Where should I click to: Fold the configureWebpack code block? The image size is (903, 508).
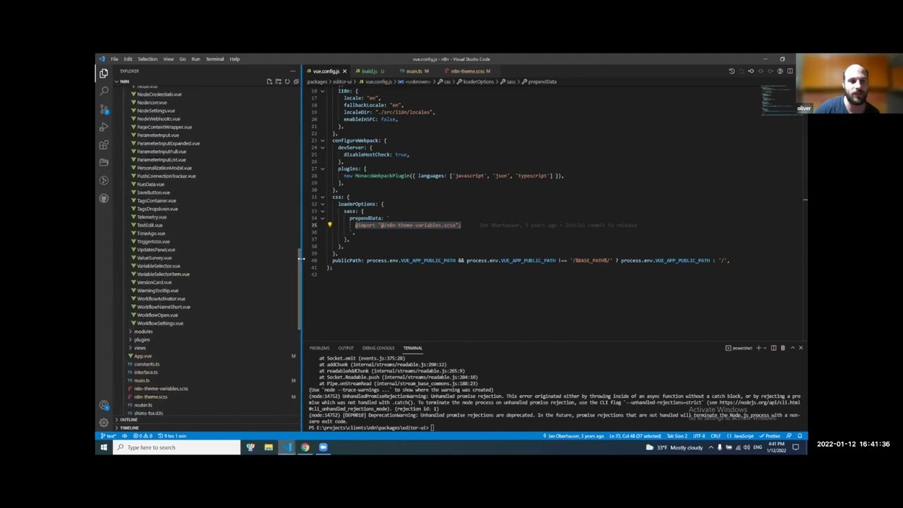tap(322, 140)
